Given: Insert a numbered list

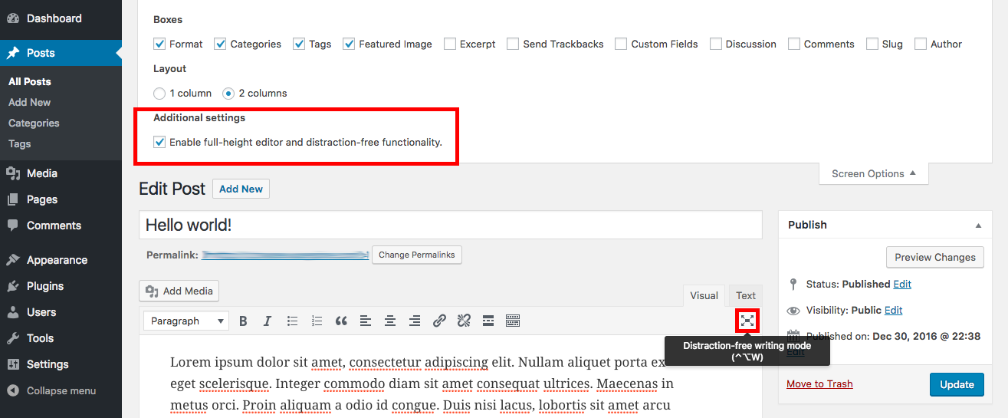Looking at the screenshot, I should coord(317,321).
